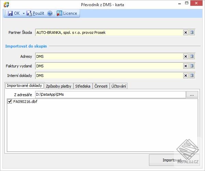Screen dimensions: 205x171
Task: Open the dropdown arrow next to OK
Action: pyautogui.click(x=24, y=13)
